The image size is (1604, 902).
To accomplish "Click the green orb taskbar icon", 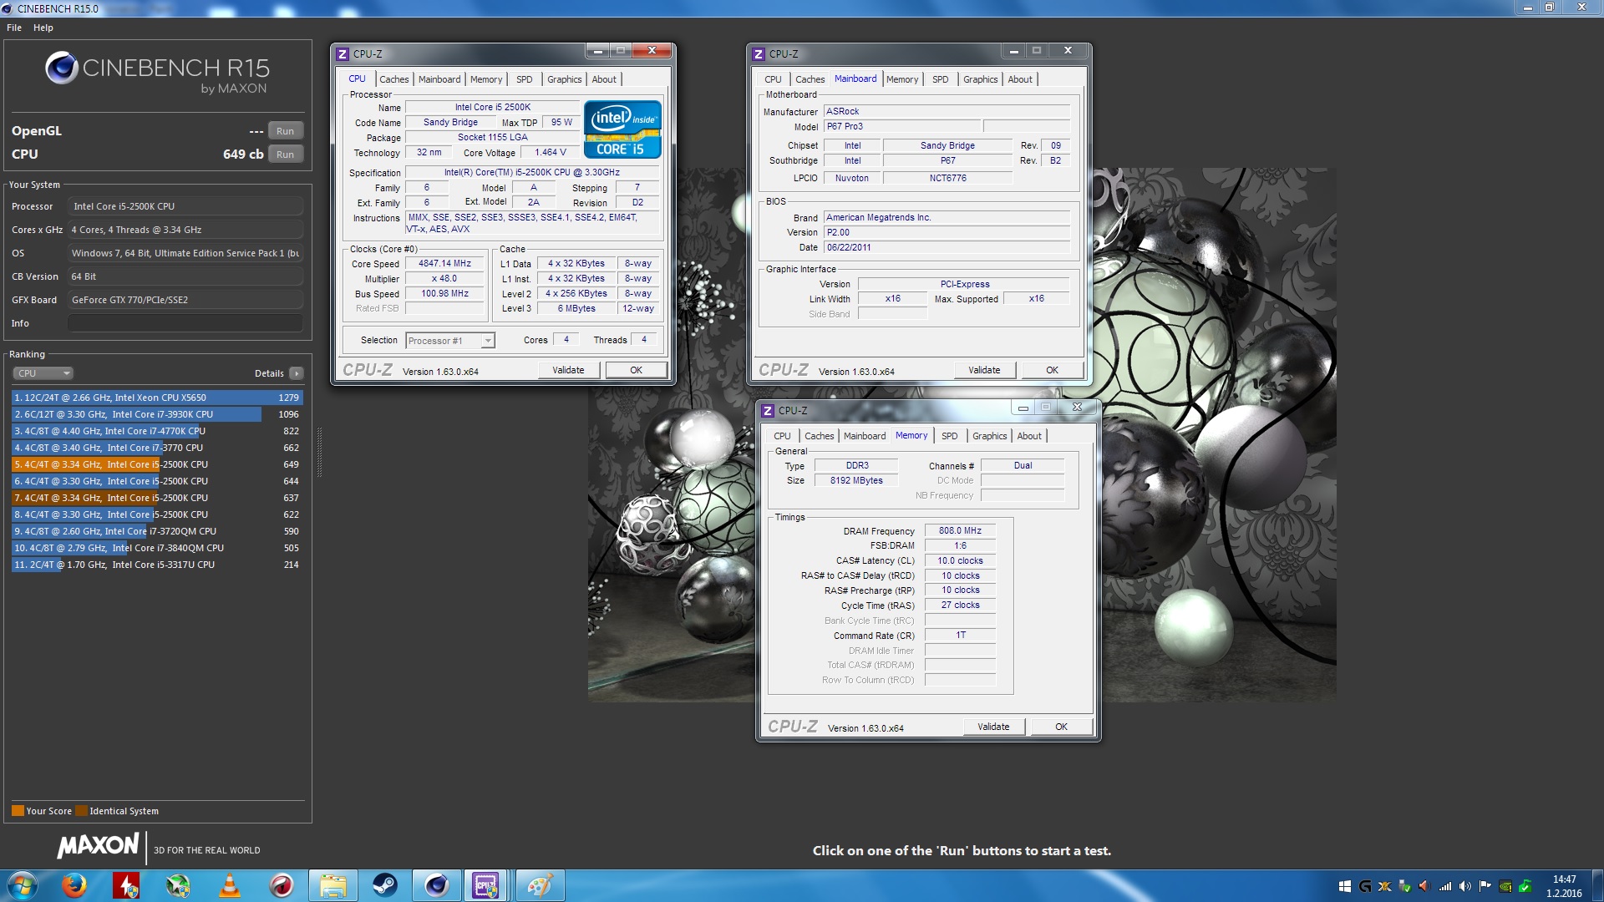I will (x=178, y=885).
